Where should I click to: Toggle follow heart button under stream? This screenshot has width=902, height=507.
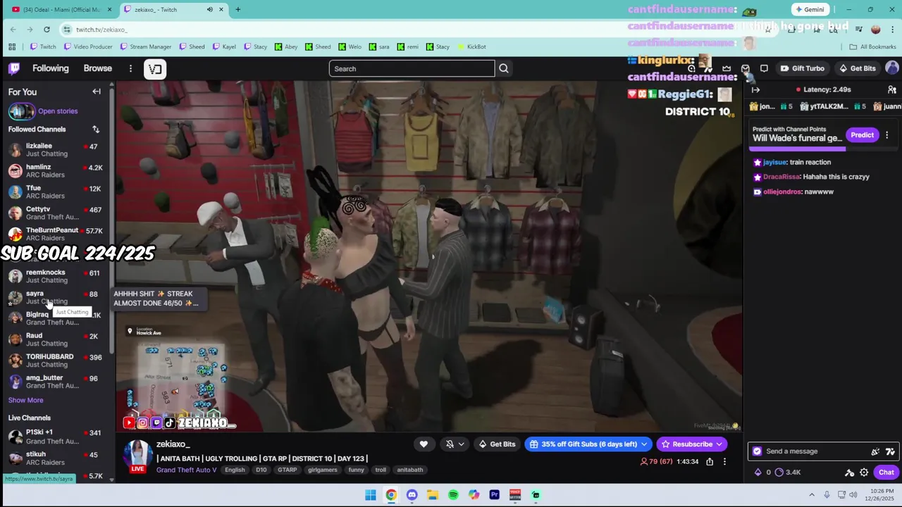(x=424, y=444)
